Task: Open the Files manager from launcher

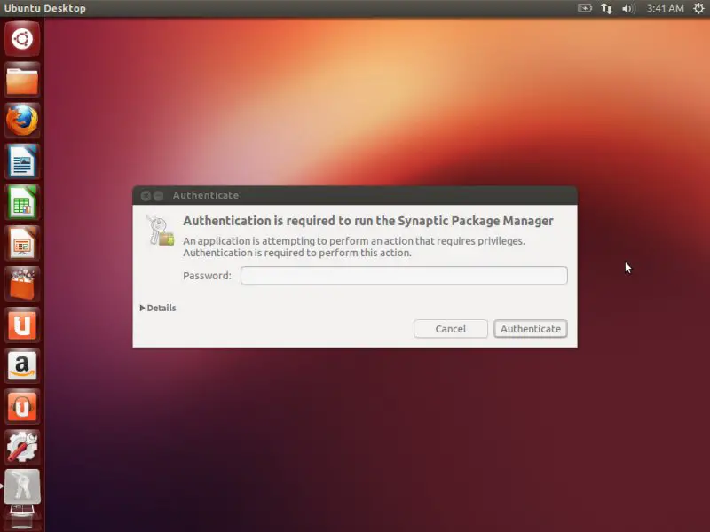Action: pyautogui.click(x=22, y=80)
